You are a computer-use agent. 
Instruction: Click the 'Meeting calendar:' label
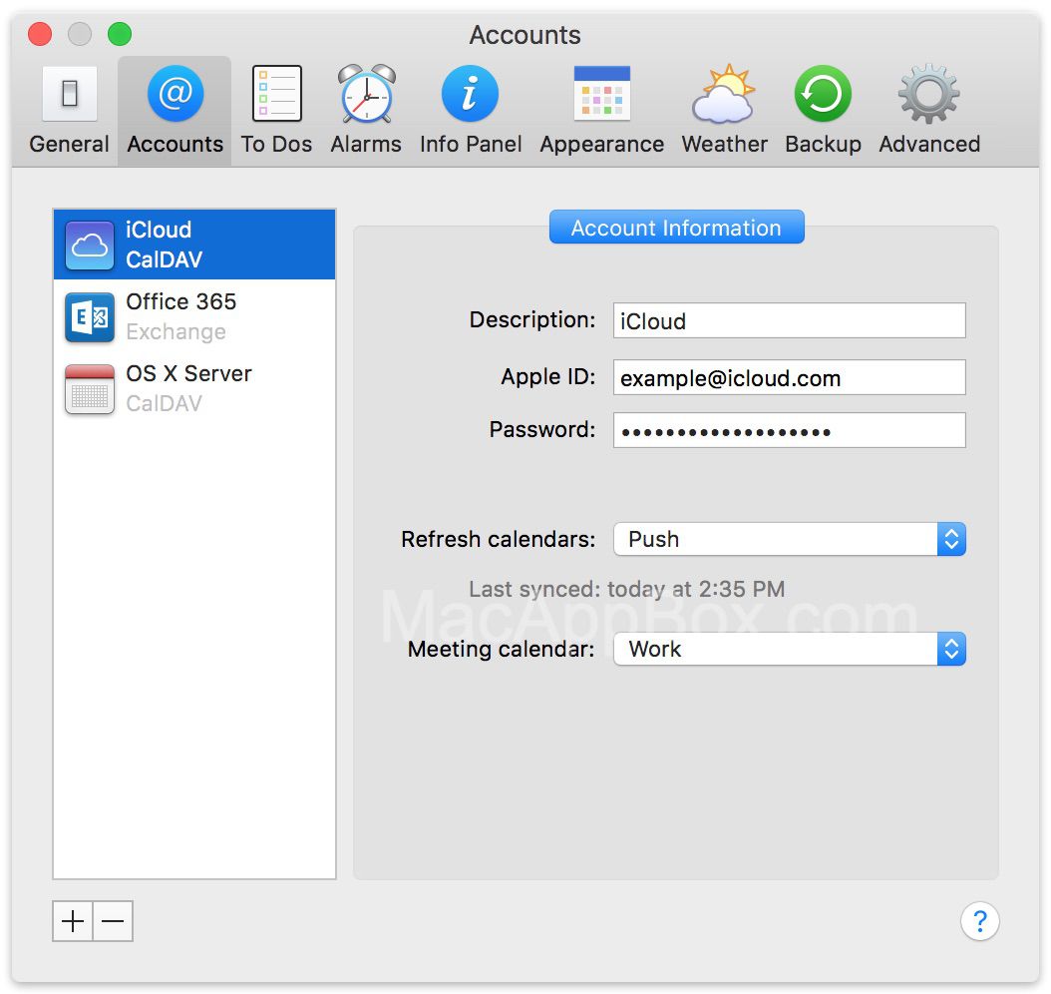pos(502,650)
